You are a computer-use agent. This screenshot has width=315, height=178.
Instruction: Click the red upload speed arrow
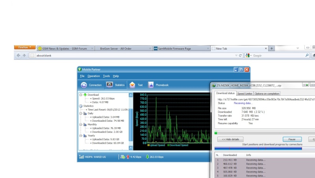(128, 157)
